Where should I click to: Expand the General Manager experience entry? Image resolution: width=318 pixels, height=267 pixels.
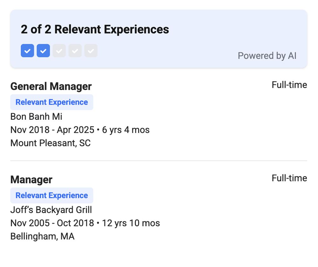(x=51, y=86)
